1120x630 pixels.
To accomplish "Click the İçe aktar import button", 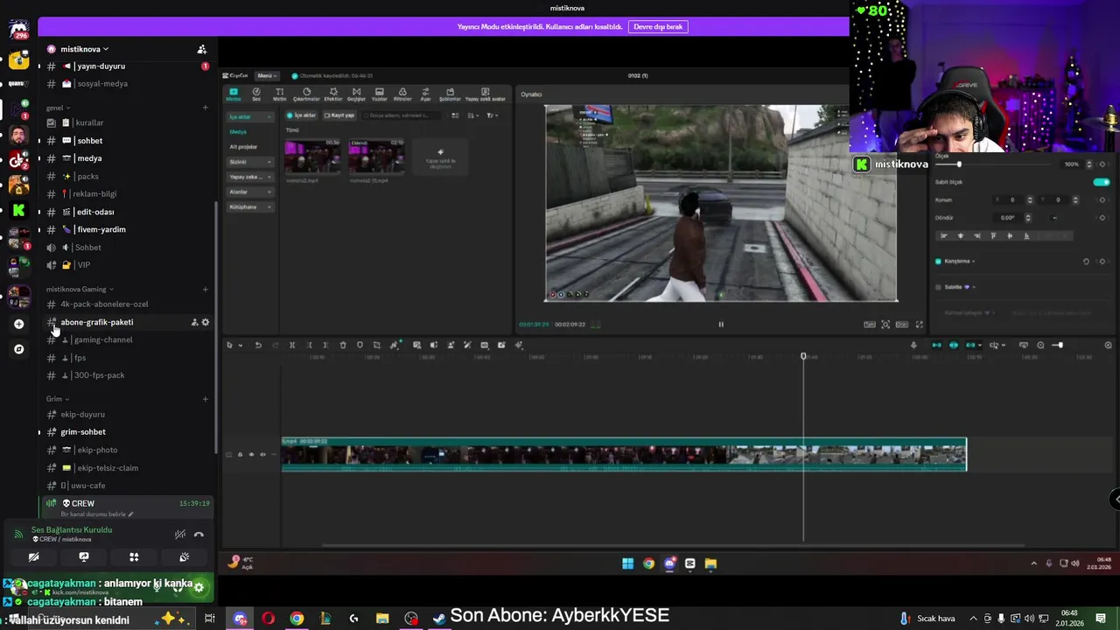I will pyautogui.click(x=302, y=115).
